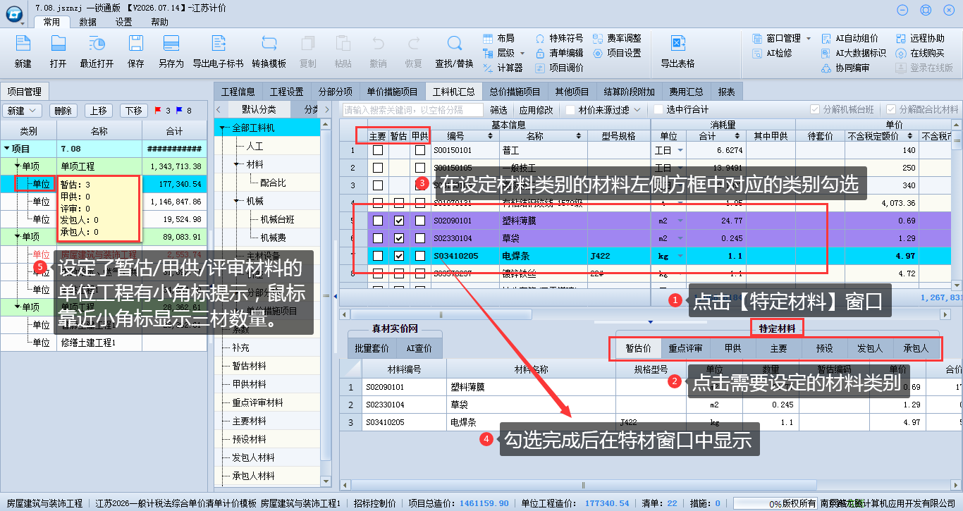The image size is (963, 511).
Task: Select the 甲供 material category tab
Action: point(732,348)
